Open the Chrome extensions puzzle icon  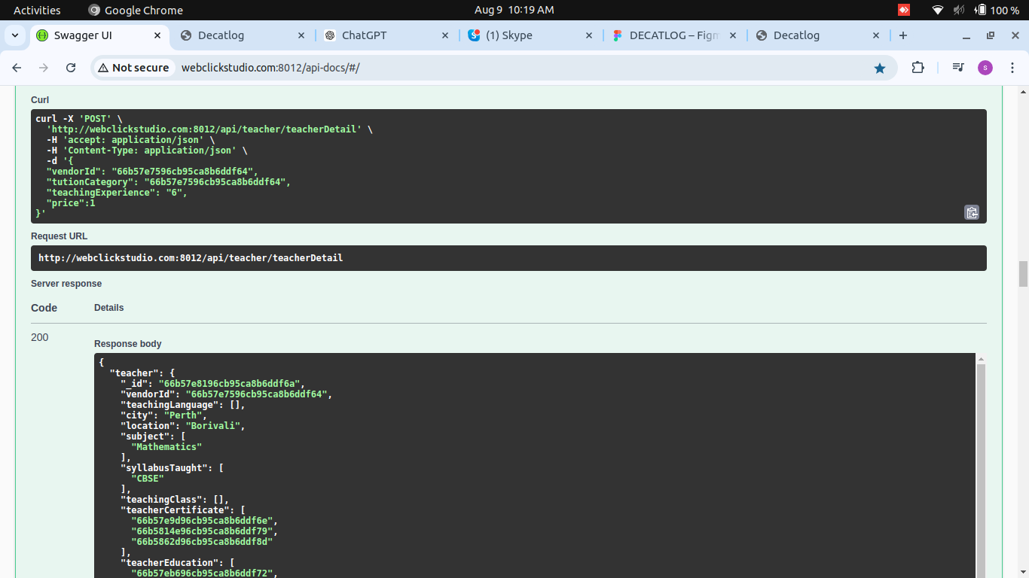point(918,68)
